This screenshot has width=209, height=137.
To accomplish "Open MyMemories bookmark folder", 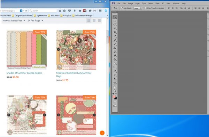I will click(40, 16).
